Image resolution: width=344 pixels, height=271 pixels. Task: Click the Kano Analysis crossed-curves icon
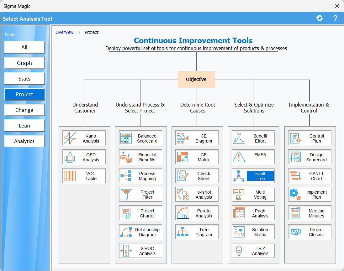[x=70, y=138]
